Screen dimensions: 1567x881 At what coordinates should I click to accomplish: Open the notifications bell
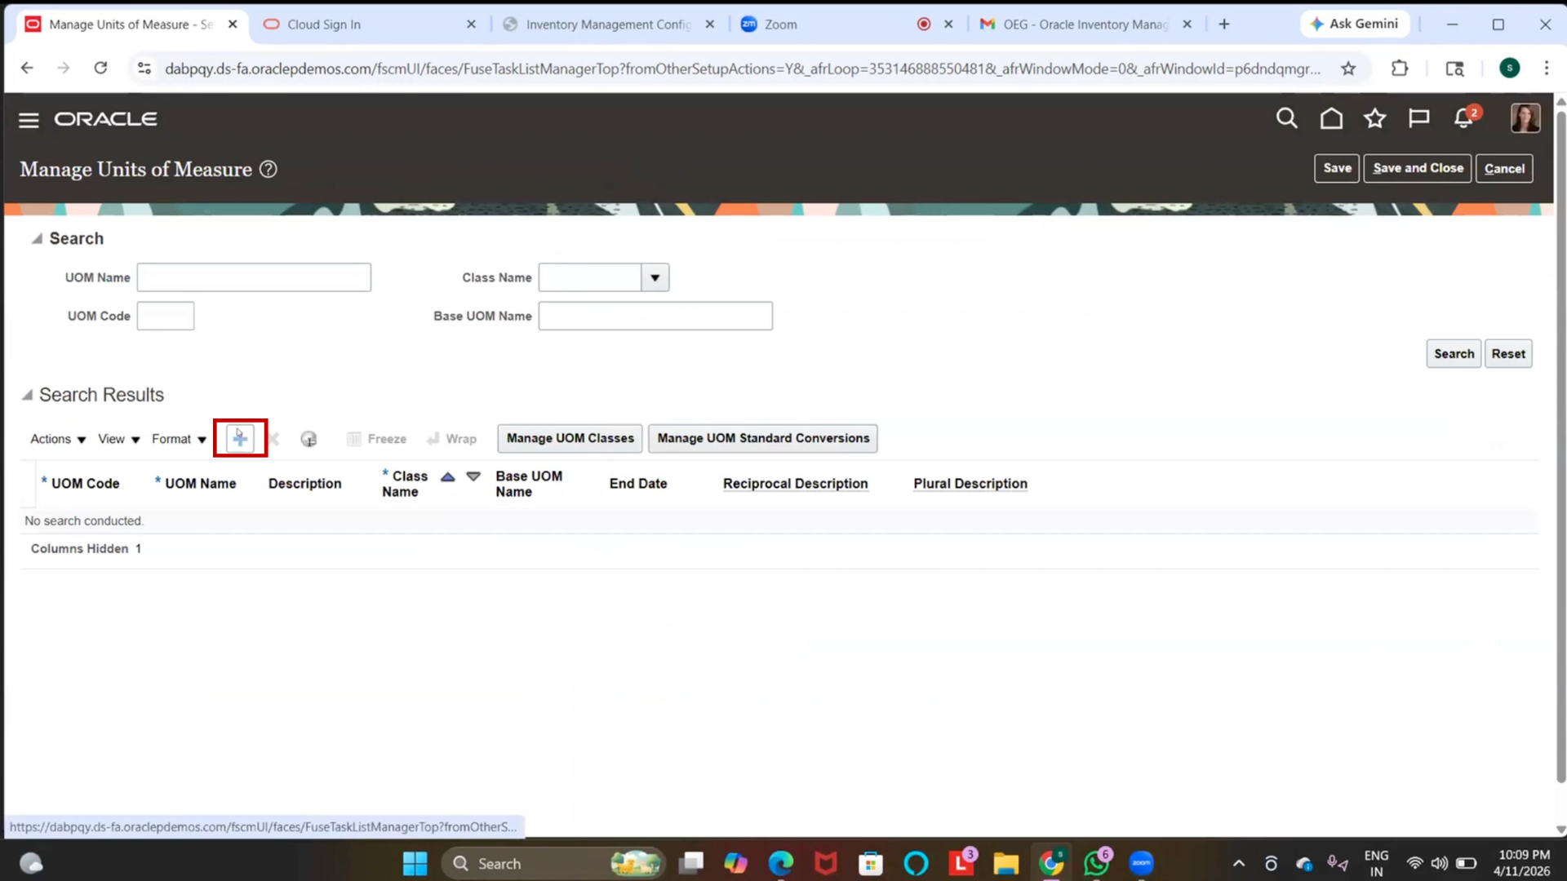click(1464, 119)
